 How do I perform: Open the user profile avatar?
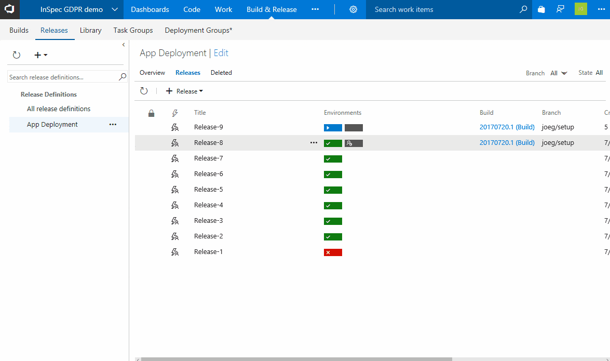click(x=580, y=9)
